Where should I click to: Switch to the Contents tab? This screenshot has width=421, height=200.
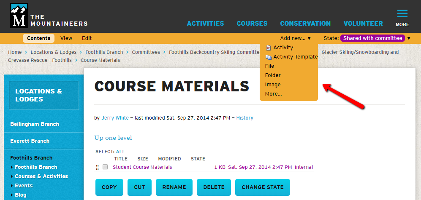[38, 38]
